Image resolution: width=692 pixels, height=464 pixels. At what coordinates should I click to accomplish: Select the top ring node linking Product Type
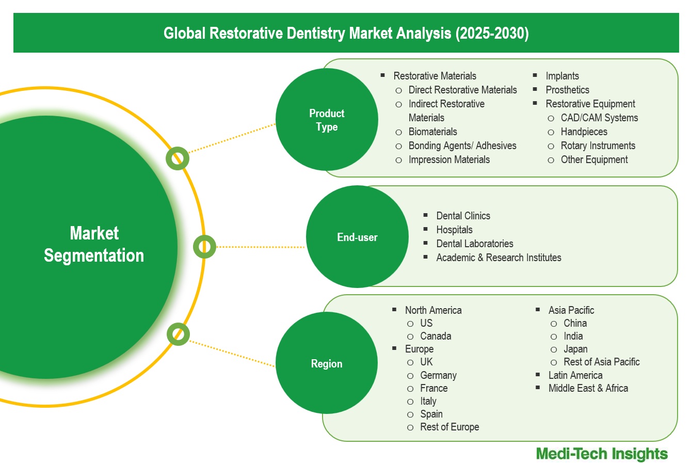tap(178, 158)
